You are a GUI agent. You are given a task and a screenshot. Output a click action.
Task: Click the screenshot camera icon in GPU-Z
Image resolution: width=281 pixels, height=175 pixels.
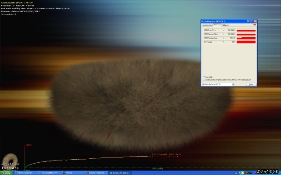pyautogui.click(x=255, y=25)
